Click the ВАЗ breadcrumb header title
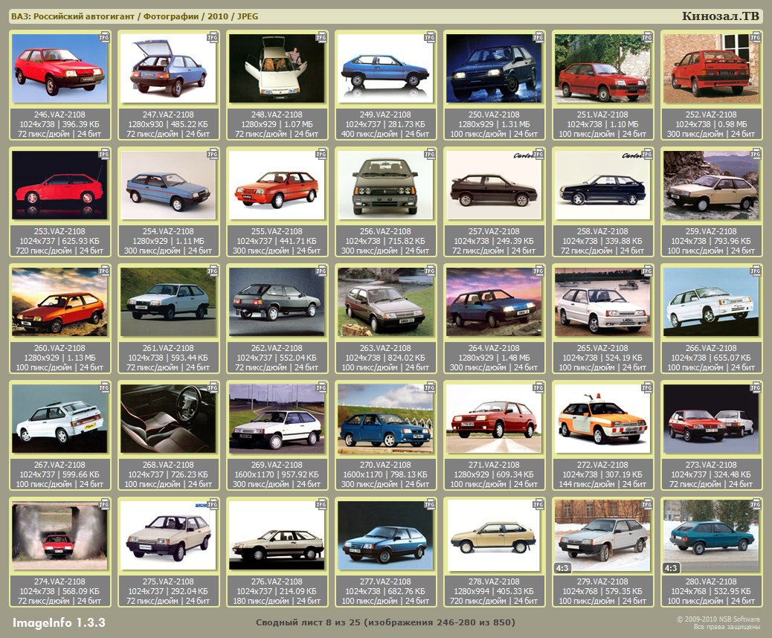772x638 pixels. click(135, 16)
